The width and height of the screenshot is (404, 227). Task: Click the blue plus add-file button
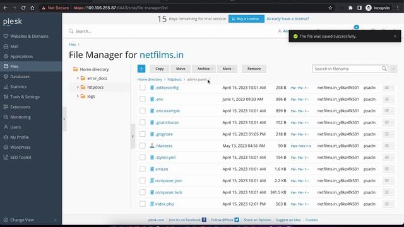click(141, 69)
